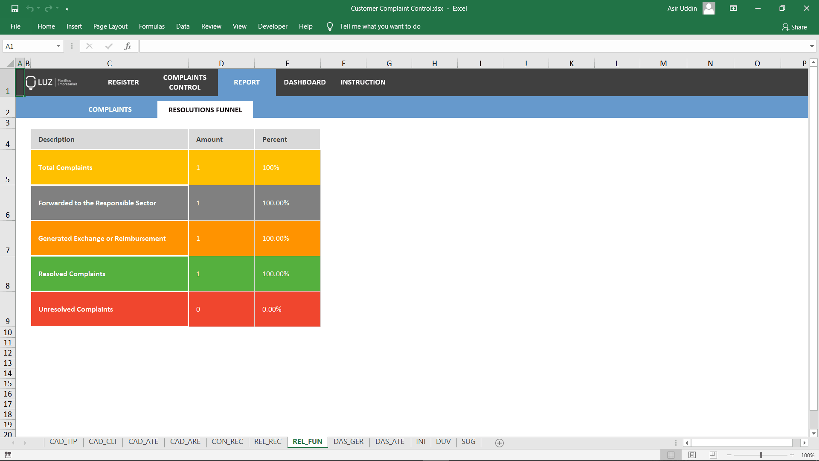Open the Insert Function dialog

(128, 46)
